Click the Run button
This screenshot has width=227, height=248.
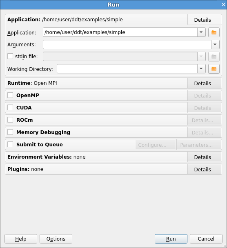(171, 239)
